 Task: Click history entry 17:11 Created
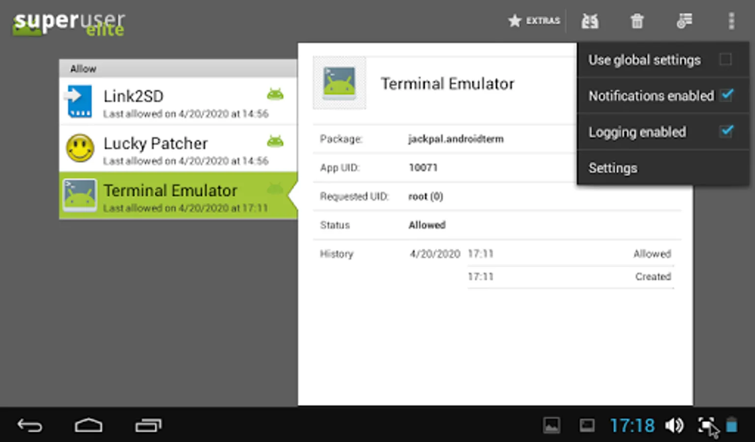coord(570,276)
